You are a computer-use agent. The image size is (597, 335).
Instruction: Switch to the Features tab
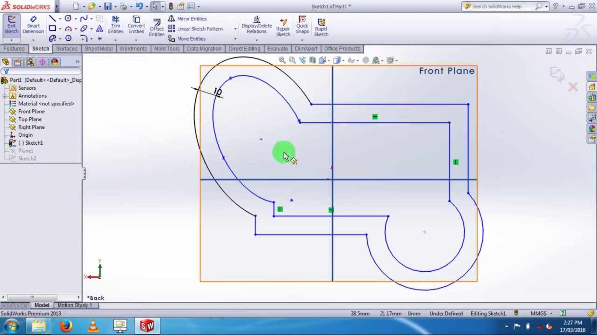click(x=14, y=48)
